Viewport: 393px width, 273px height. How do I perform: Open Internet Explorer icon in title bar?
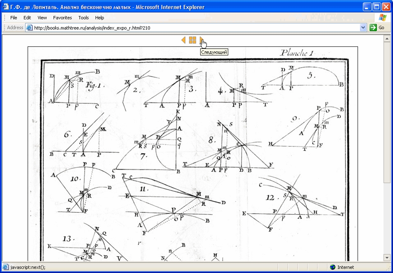[5, 7]
